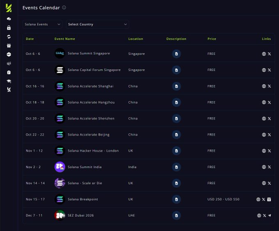Viewport: 279px width, 231px height.
Task: Open website globe for Solana Accelerate Beijing
Action: click(264, 134)
